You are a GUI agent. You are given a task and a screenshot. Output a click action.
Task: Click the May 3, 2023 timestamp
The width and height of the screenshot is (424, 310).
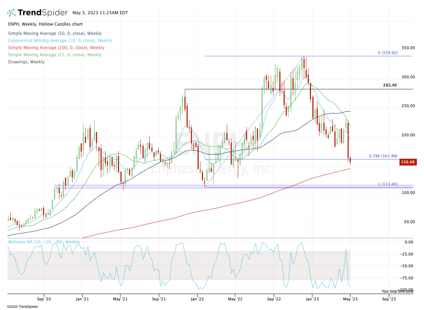[x=100, y=13]
